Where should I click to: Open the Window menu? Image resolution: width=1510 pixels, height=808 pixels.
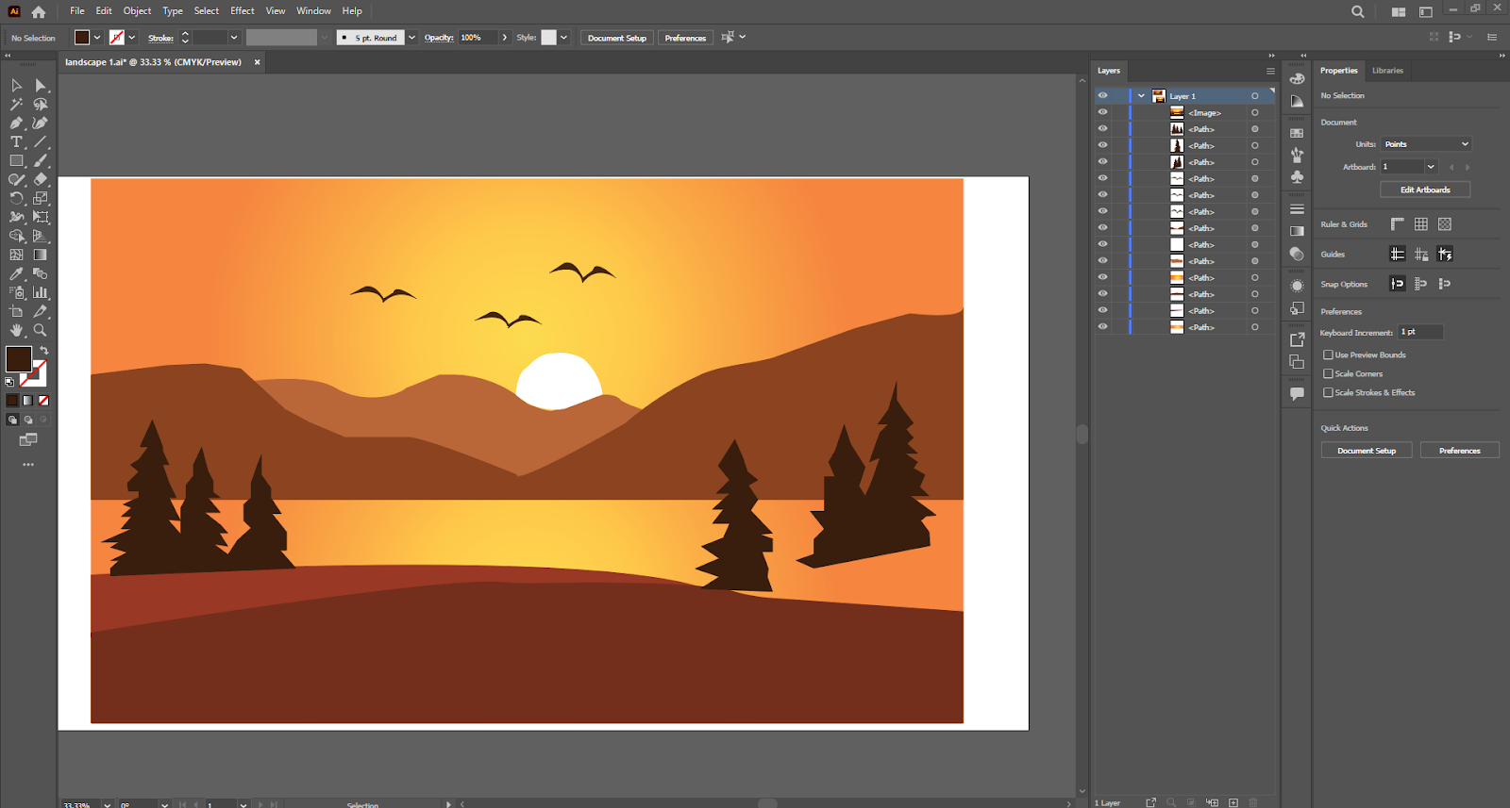(x=313, y=11)
